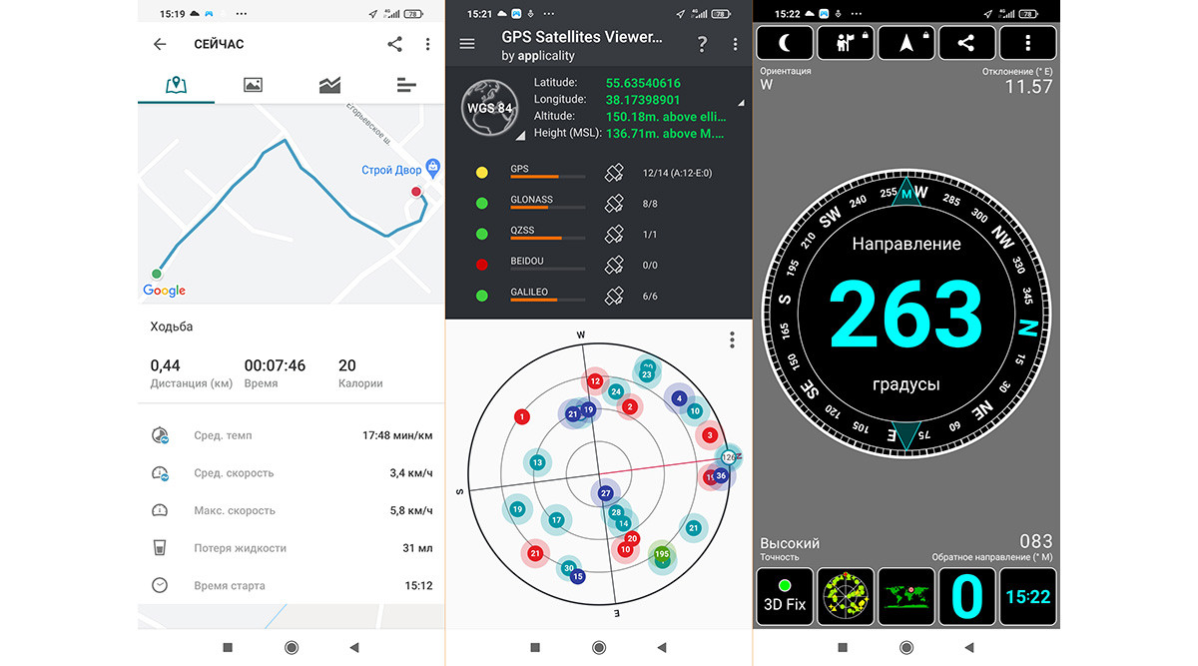
Task: Enable night mode with the moon icon
Action: click(x=785, y=43)
